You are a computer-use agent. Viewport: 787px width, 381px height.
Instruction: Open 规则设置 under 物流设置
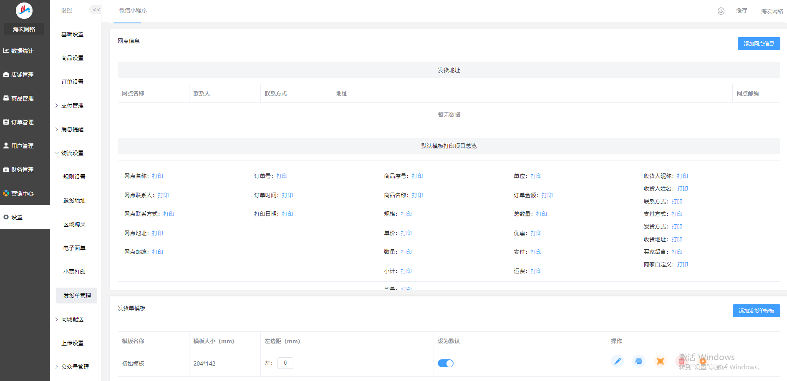coord(74,177)
